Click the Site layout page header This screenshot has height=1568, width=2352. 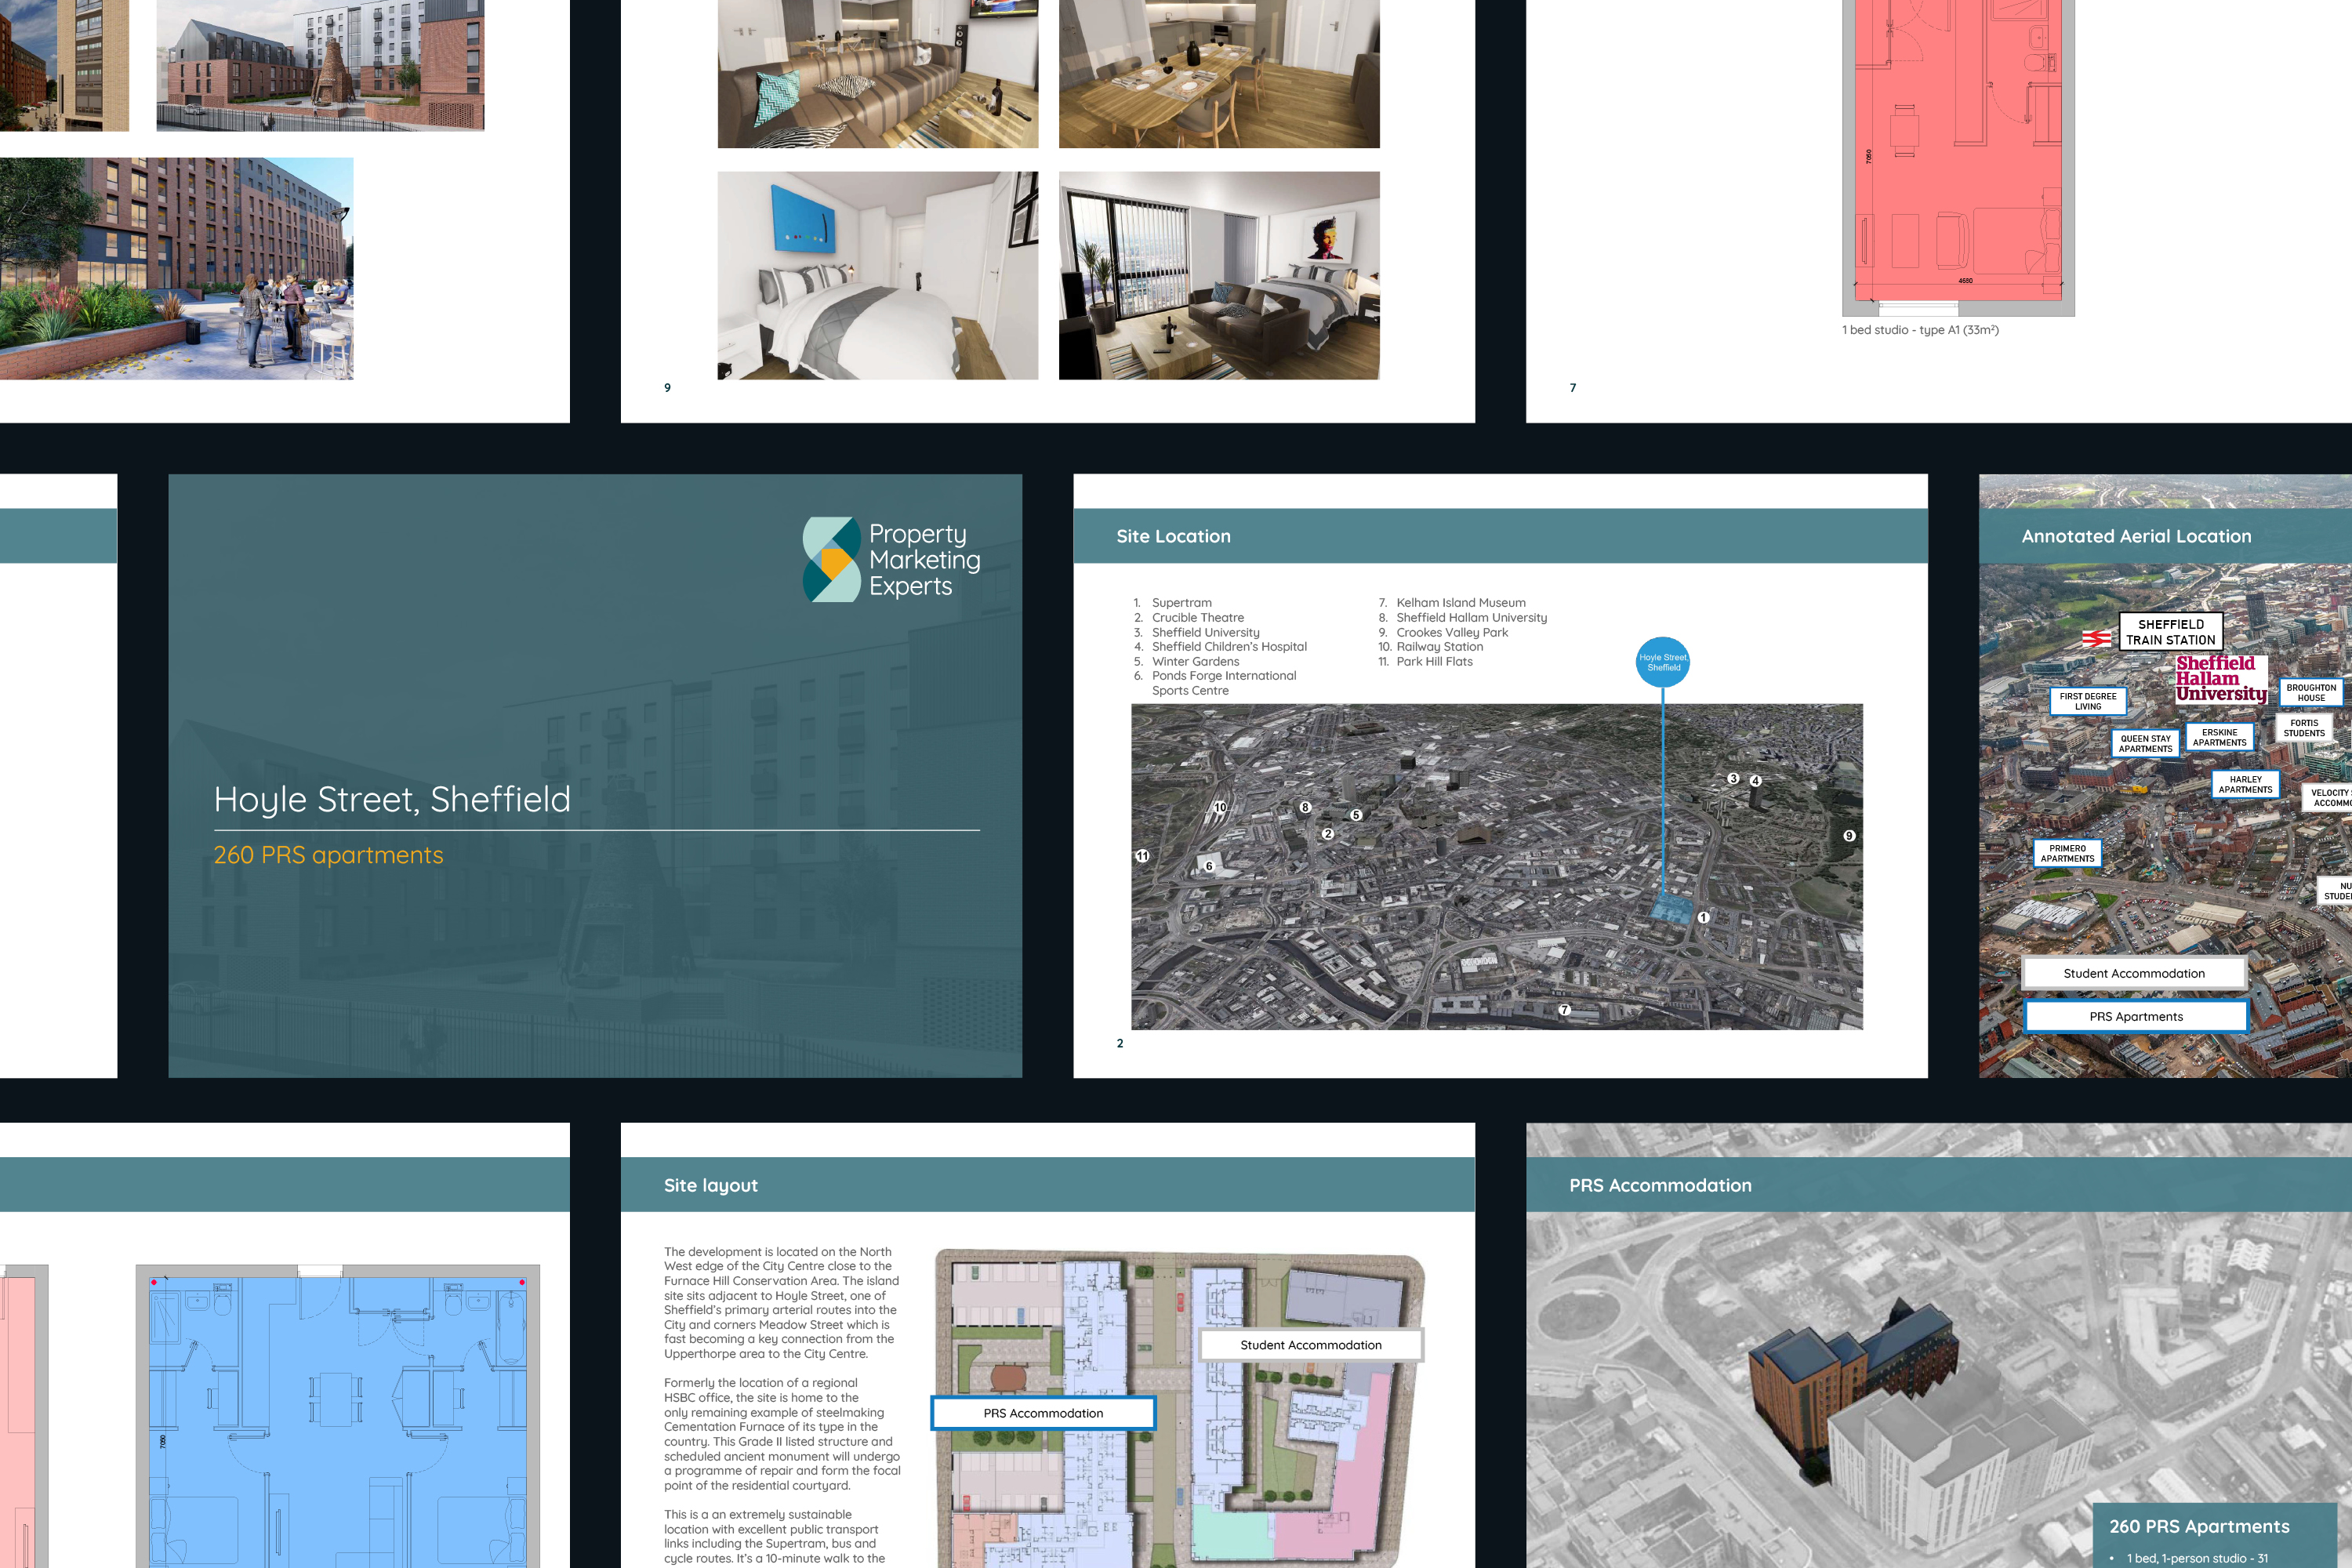tap(710, 1185)
